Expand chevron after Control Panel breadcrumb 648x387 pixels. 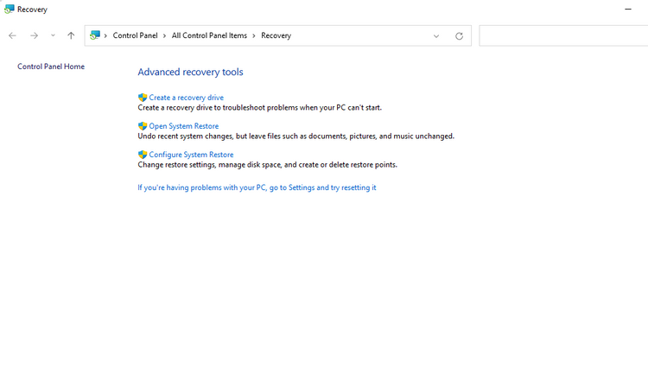pos(164,36)
